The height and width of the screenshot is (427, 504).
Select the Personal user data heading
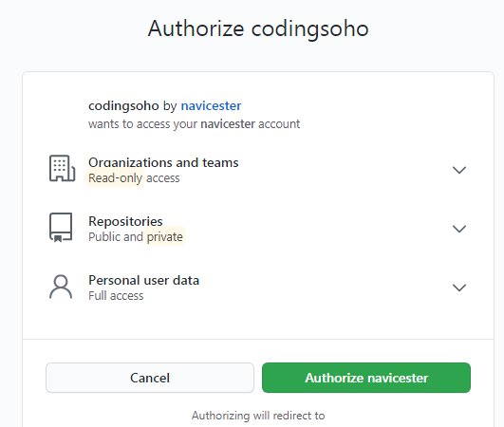143,280
